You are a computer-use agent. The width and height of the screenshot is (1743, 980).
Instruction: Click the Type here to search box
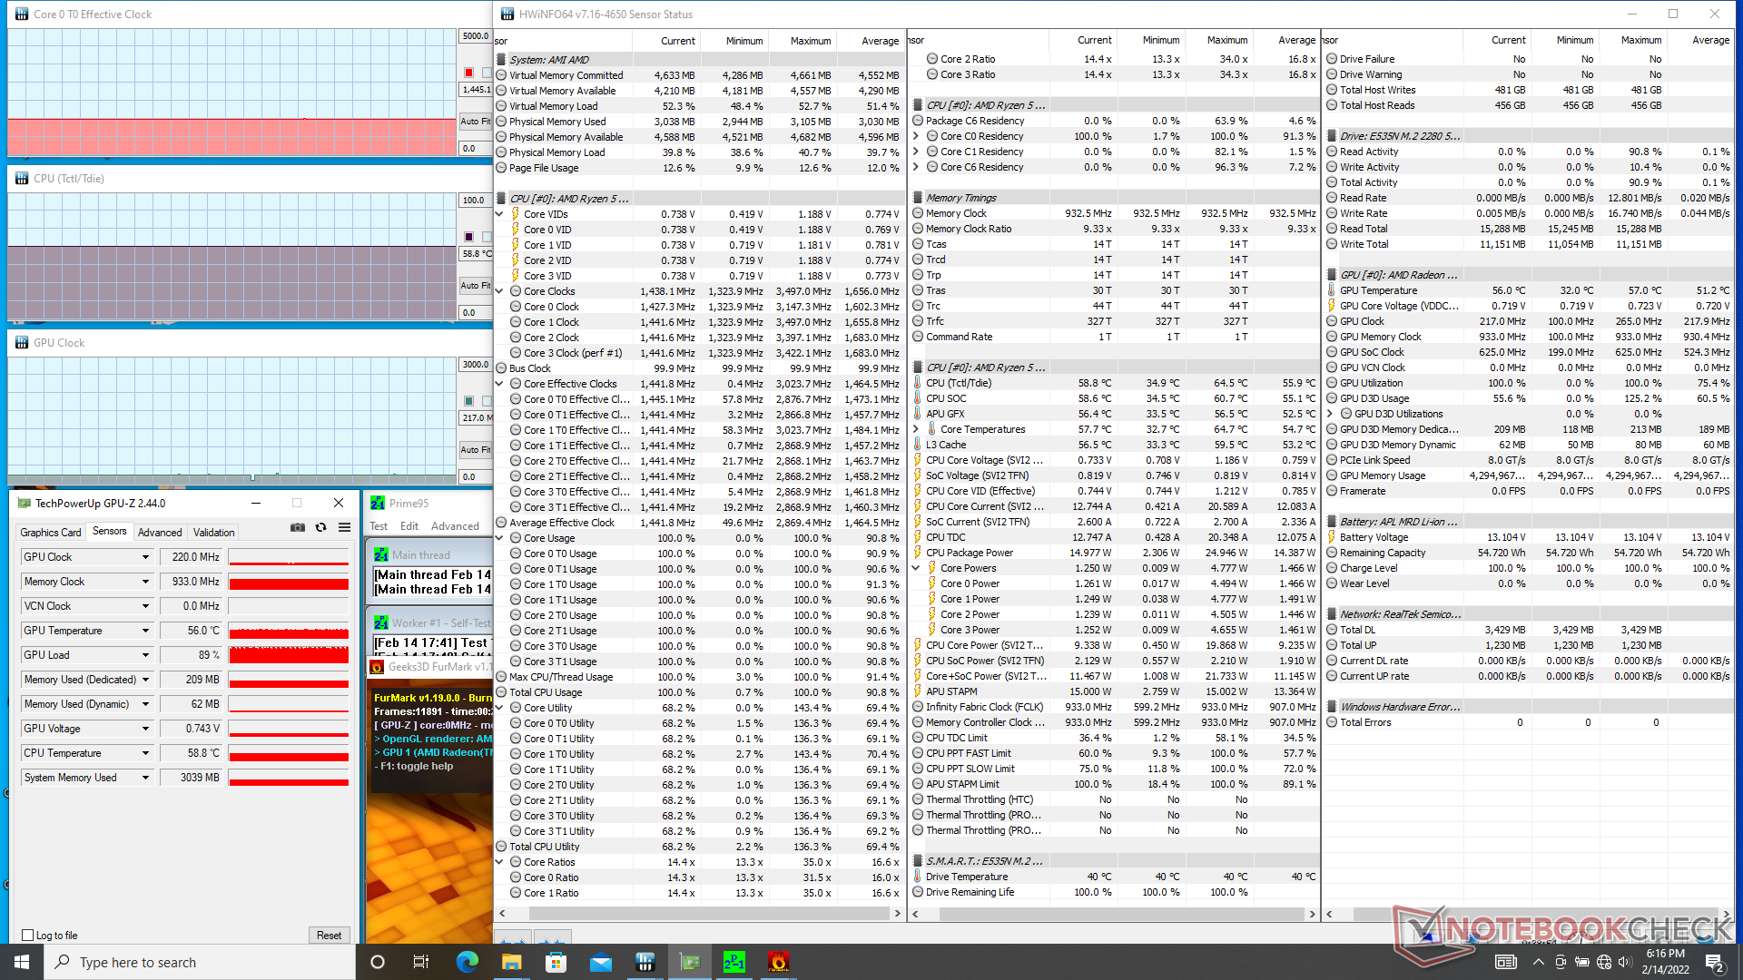[x=200, y=962]
